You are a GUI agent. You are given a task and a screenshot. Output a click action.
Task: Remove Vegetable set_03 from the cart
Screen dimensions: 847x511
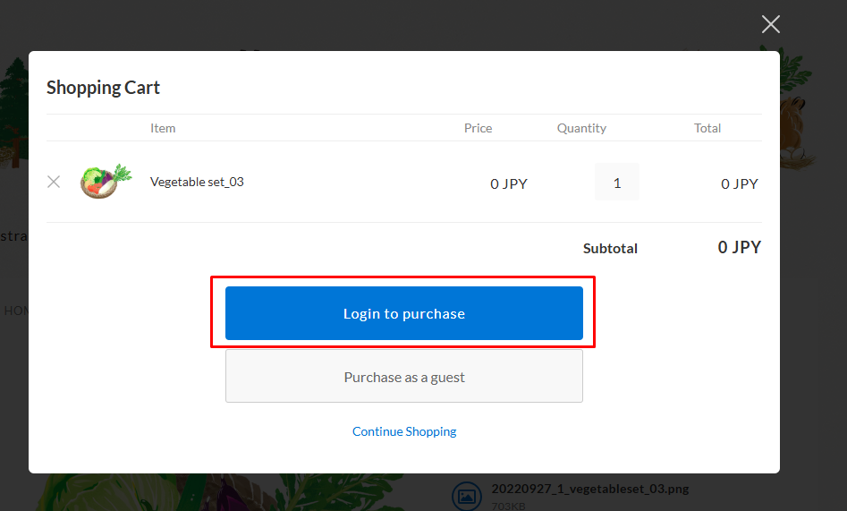coord(54,182)
